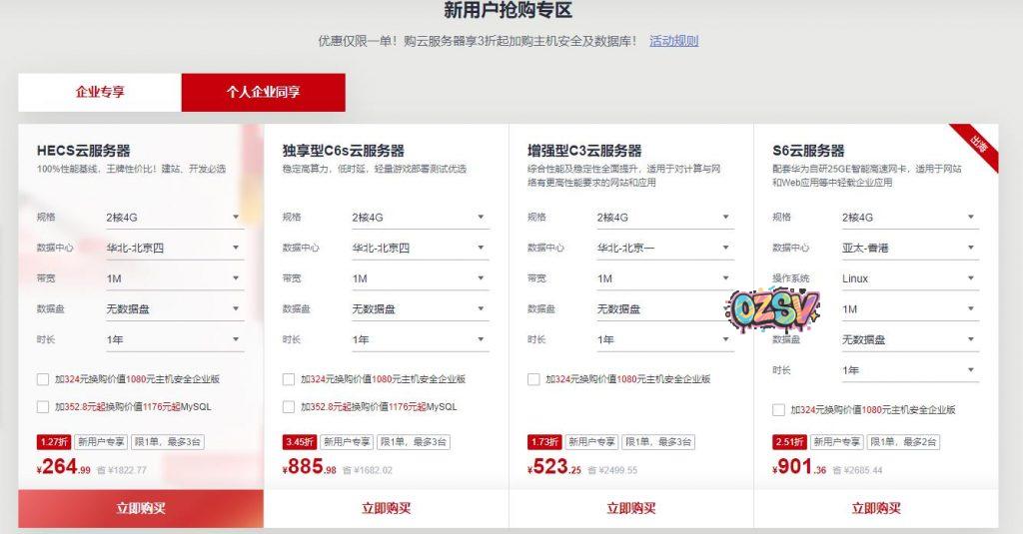The height and width of the screenshot is (534, 1023).
Task: Open the 规格 dropdown on HECS card
Action: [x=174, y=217]
